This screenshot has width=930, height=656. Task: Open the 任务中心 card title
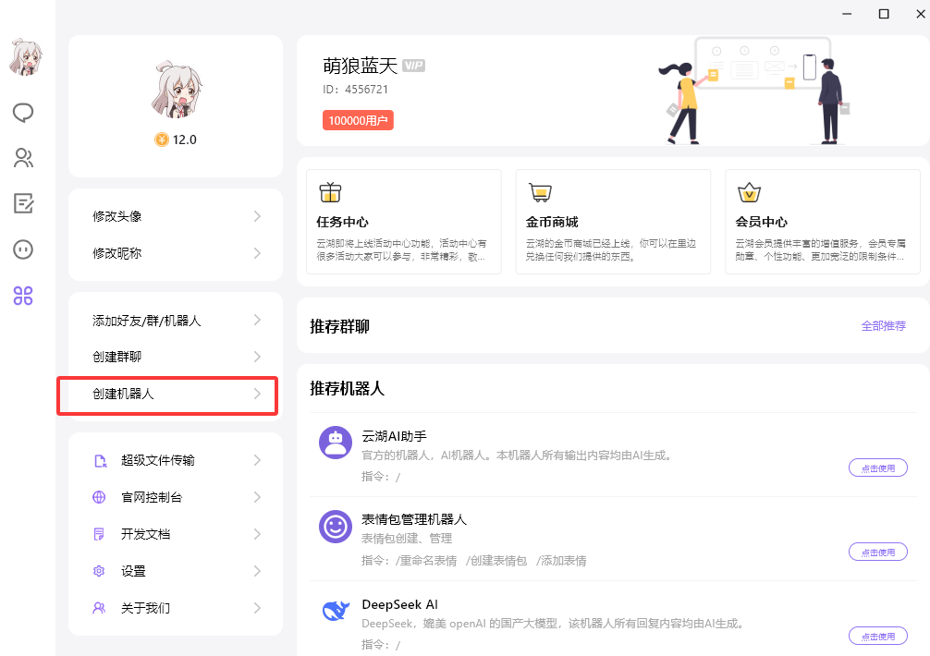point(342,222)
